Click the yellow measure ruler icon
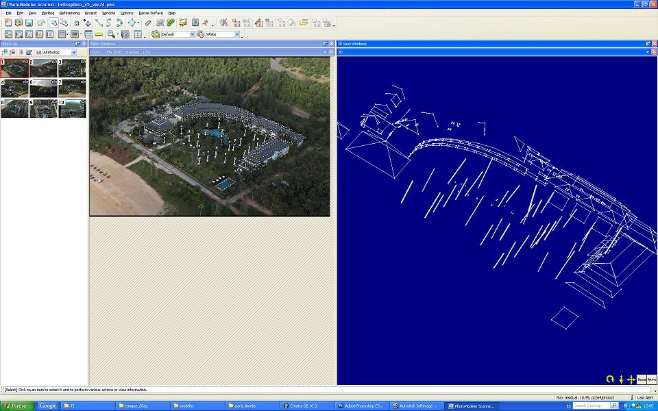 coord(99,34)
